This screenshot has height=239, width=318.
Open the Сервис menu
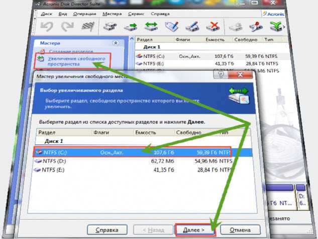pos(136,14)
